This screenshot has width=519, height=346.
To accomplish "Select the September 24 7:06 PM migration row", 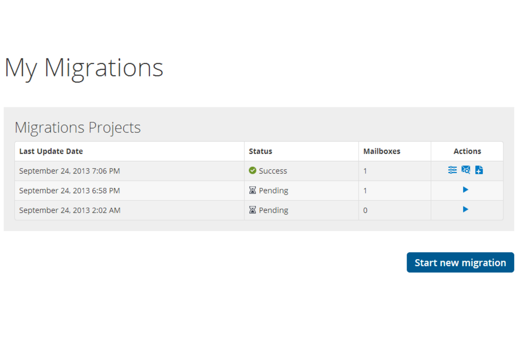I will [69, 171].
